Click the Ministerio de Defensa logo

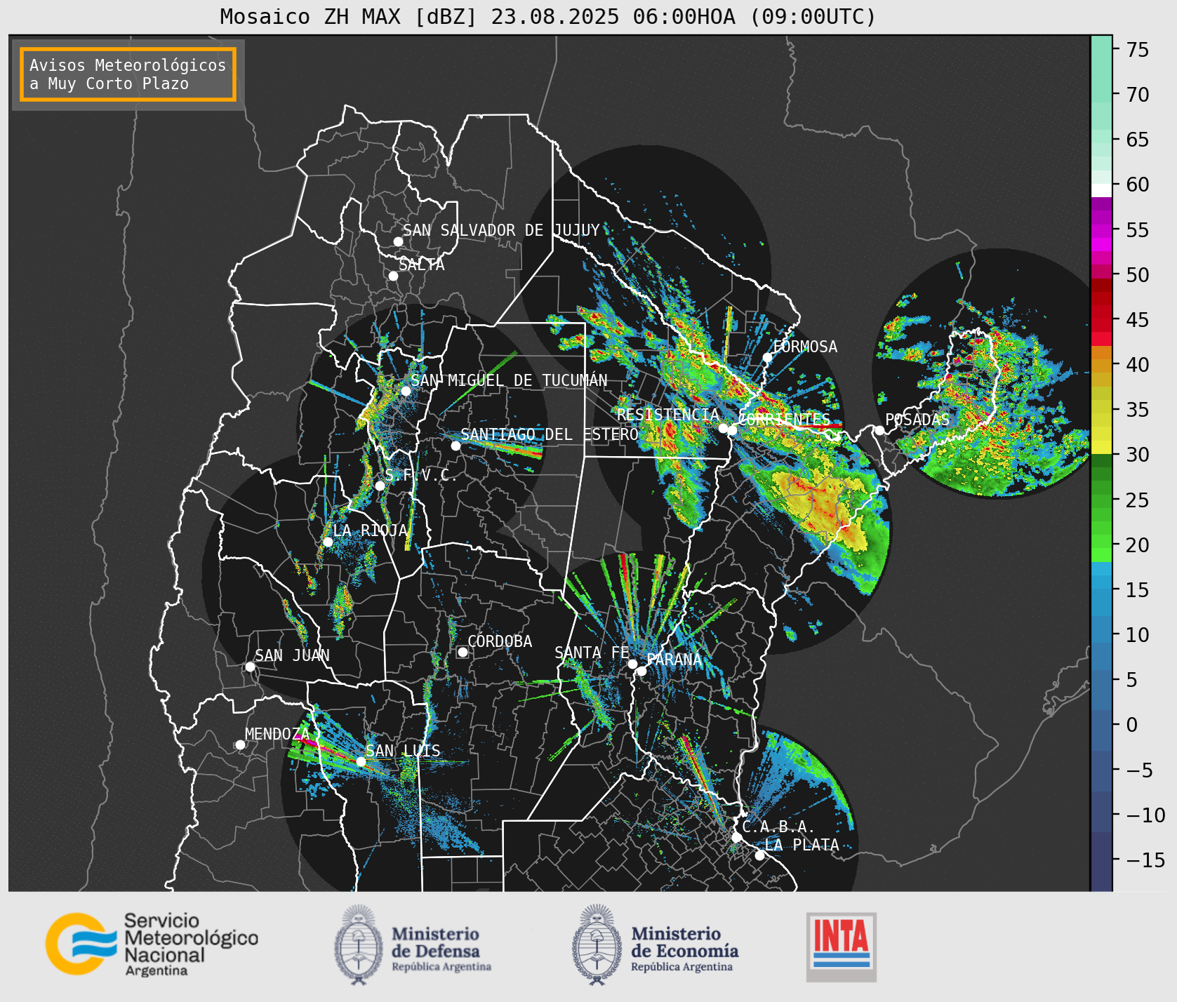pyautogui.click(x=413, y=945)
